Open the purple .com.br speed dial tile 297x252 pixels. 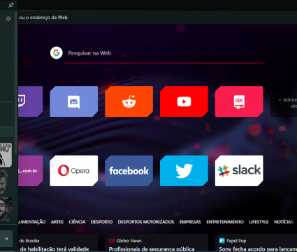point(30,171)
